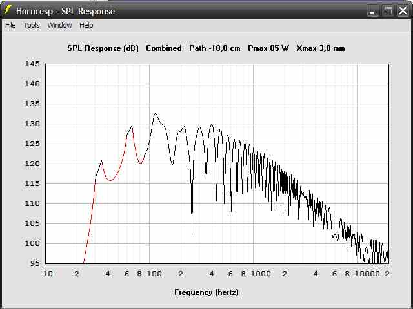The height and width of the screenshot is (309, 413).
Task: Click the tallest response peak near 132 dB
Action: point(156,114)
